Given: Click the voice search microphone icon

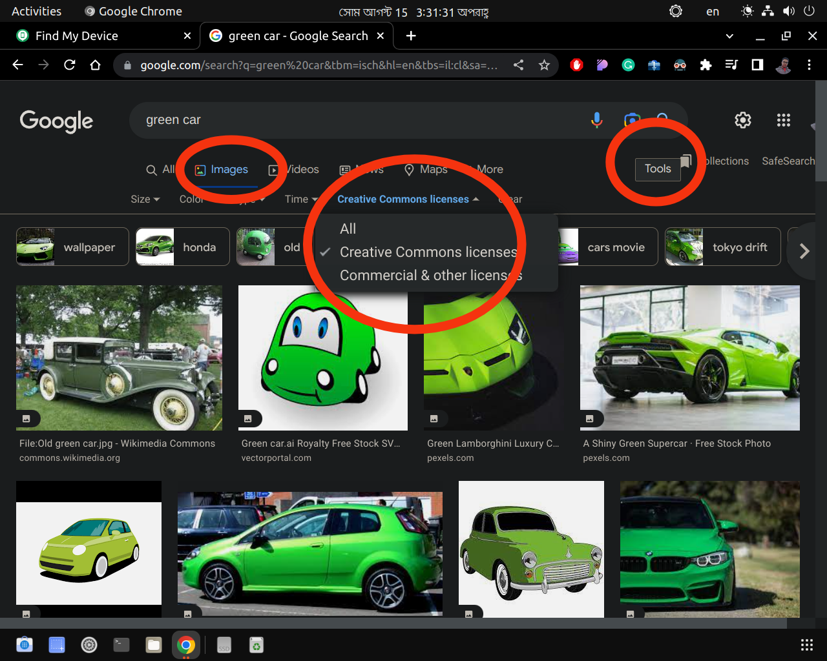Looking at the screenshot, I should [596, 120].
